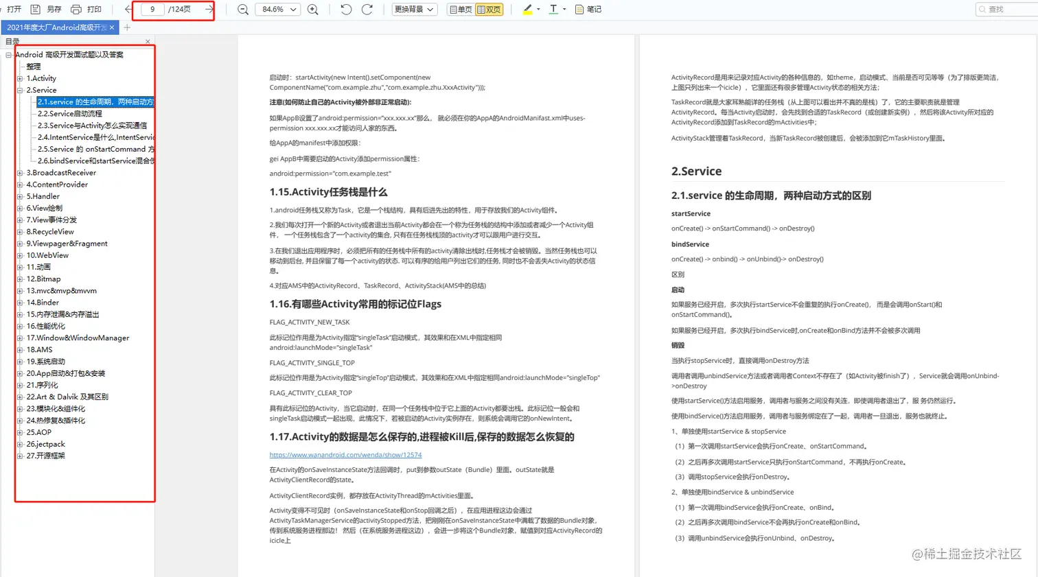Select 整理 in the outline

[x=34, y=67]
